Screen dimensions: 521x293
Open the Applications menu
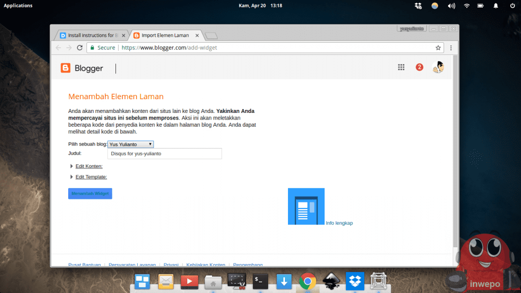click(x=18, y=6)
